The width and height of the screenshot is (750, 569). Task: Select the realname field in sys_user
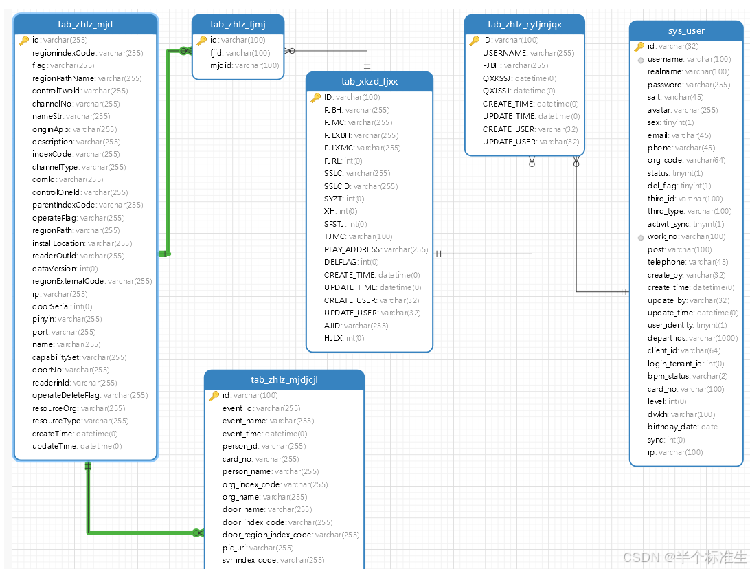(688, 71)
